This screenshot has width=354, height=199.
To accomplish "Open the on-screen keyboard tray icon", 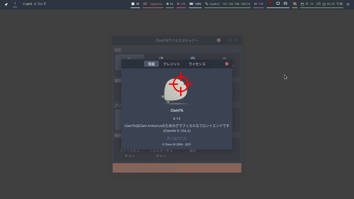I will (x=286, y=4).
